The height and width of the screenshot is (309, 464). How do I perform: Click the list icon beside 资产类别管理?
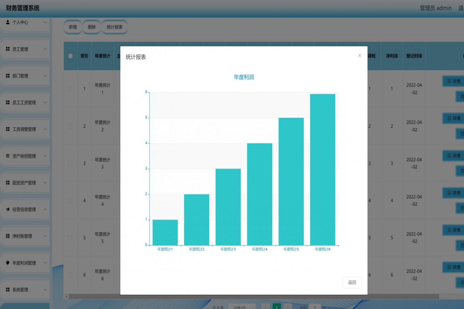(8, 156)
